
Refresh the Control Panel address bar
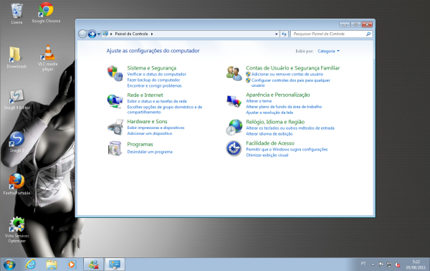click(284, 34)
